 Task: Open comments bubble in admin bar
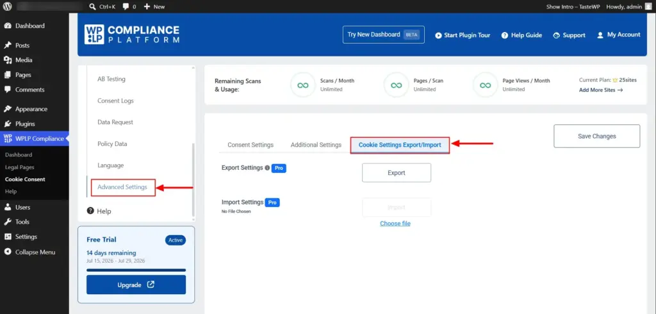click(x=126, y=6)
